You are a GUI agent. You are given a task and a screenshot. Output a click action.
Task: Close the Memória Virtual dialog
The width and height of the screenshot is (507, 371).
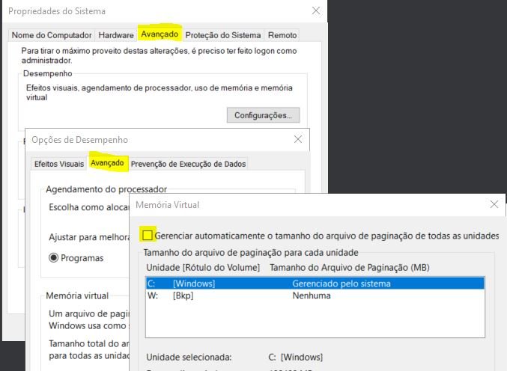(494, 204)
